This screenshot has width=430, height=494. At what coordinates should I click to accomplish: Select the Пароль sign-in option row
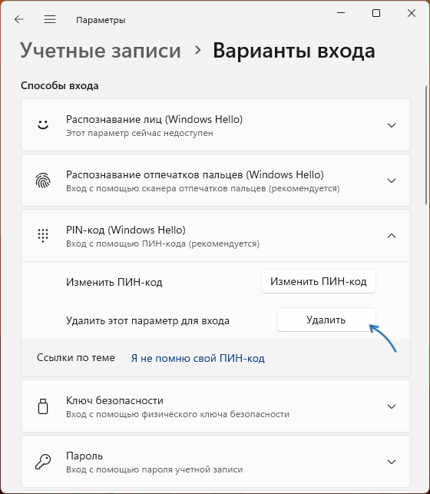tap(216, 462)
